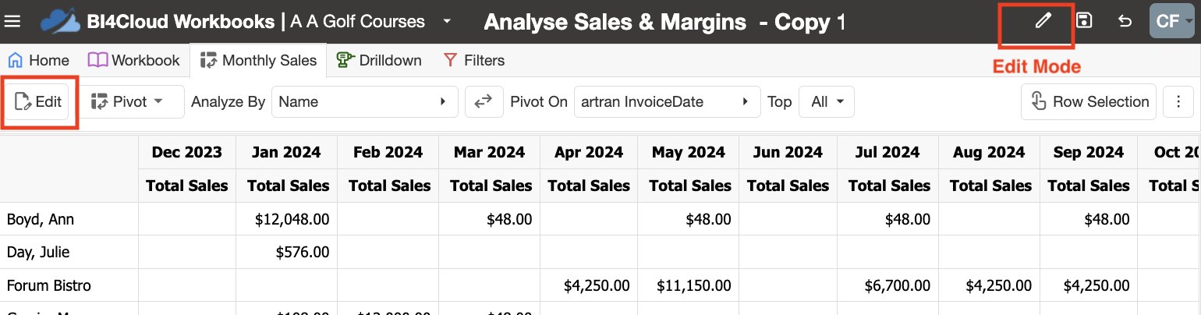
Task: Open the hamburger navigation menu
Action: [12, 21]
